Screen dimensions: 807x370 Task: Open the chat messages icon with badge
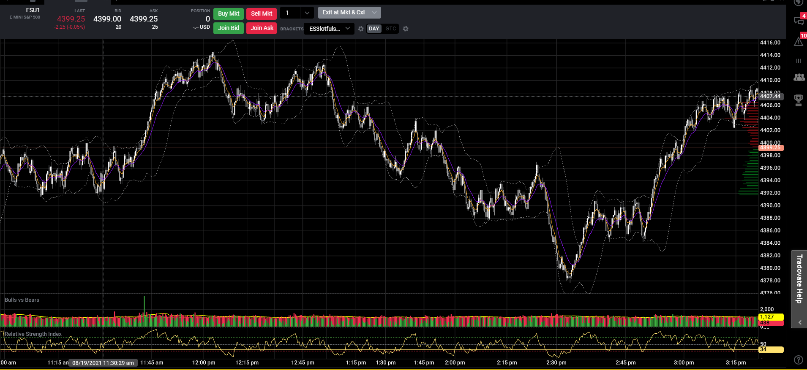point(798,21)
